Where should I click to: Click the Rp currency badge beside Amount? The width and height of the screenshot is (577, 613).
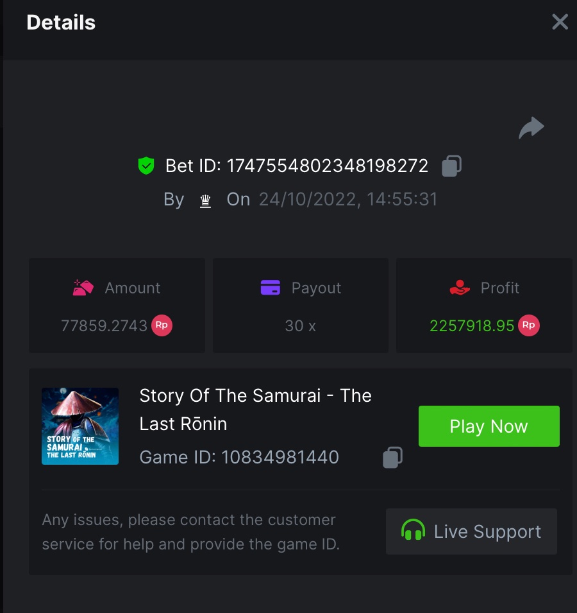[x=162, y=325]
